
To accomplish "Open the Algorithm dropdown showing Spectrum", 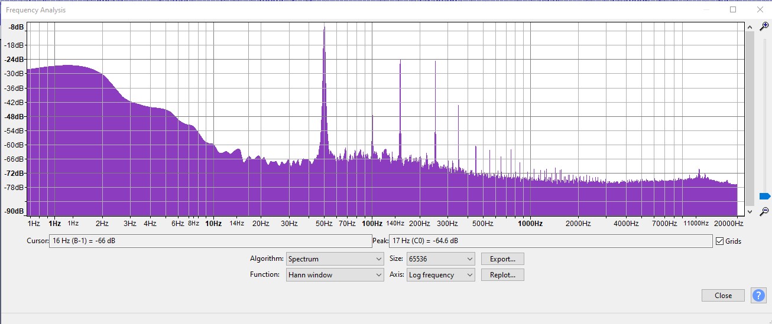I will click(x=335, y=259).
